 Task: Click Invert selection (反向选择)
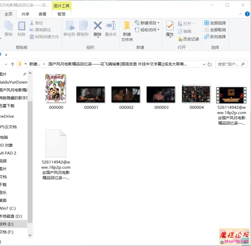click(215, 37)
